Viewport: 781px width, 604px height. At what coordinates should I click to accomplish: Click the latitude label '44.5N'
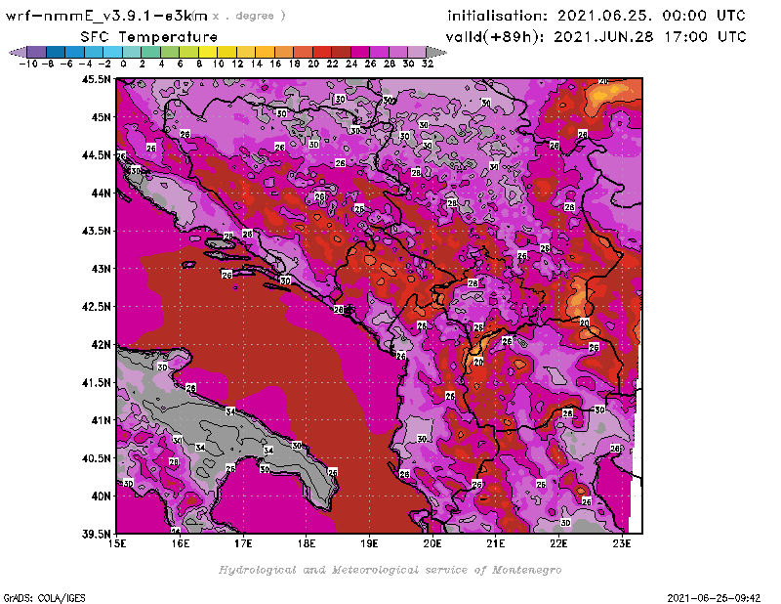[x=96, y=155]
